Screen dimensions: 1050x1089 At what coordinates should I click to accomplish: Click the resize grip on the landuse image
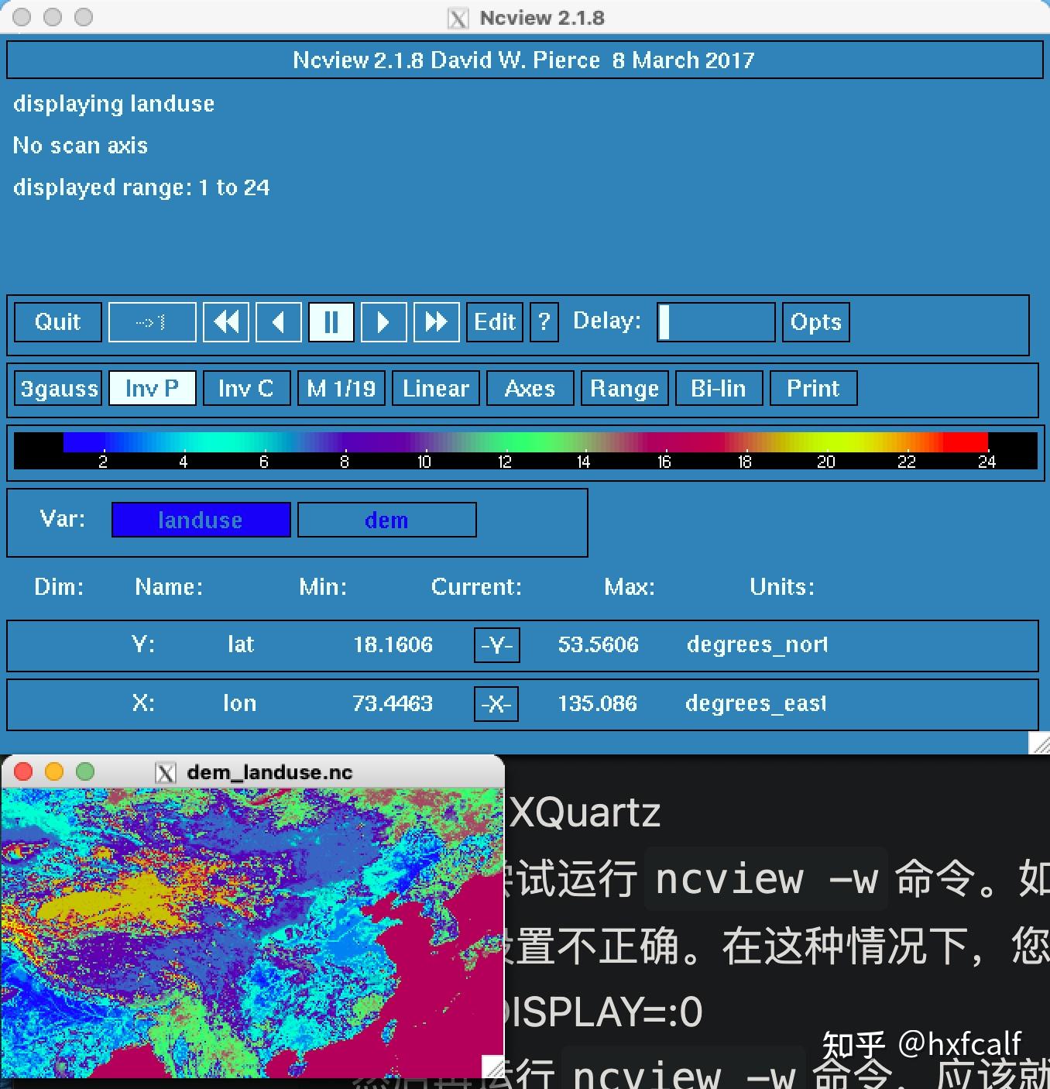492,1067
